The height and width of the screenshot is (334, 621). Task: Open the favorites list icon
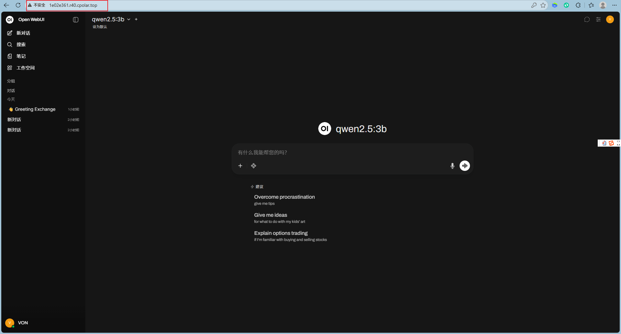tap(591, 5)
